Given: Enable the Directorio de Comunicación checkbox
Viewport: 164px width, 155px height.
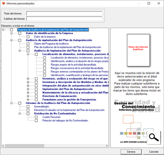Looking at the screenshot, I should pos(36,96).
